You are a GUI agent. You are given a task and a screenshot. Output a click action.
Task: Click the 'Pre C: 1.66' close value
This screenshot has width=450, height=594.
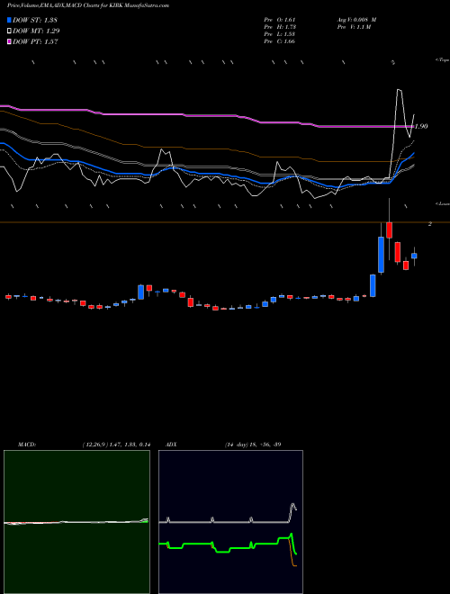click(280, 41)
